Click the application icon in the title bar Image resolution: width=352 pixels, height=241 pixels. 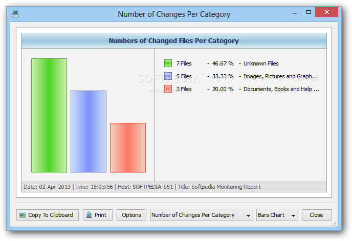coord(15,14)
